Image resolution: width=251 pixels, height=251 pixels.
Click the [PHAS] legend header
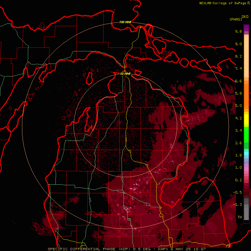tap(236, 20)
